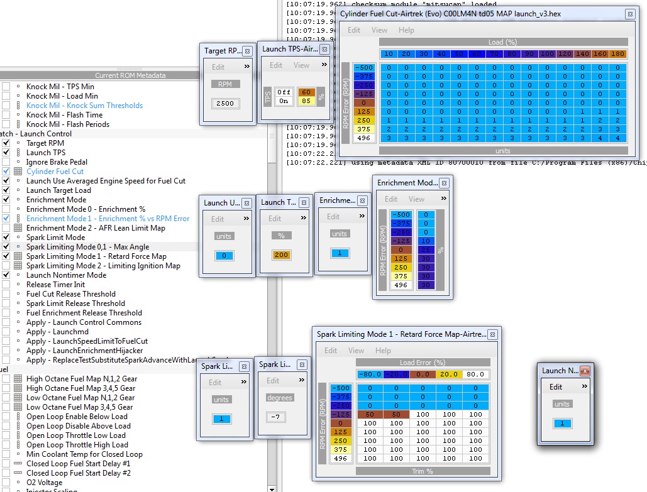Open the Help menu in the Spark Limiting Mode 1 window

point(383,351)
